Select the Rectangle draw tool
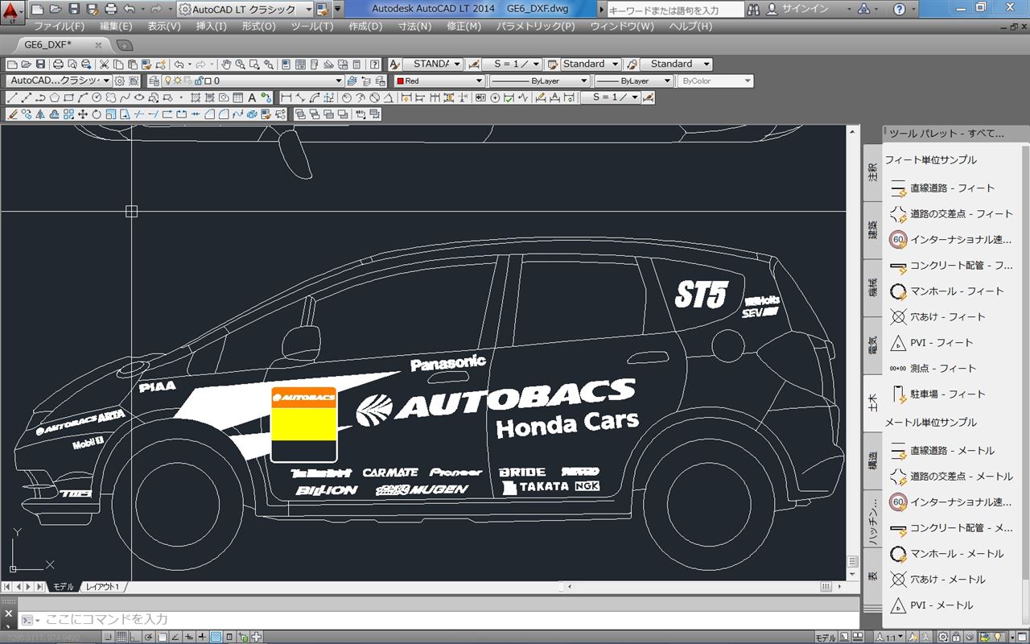 [x=68, y=97]
